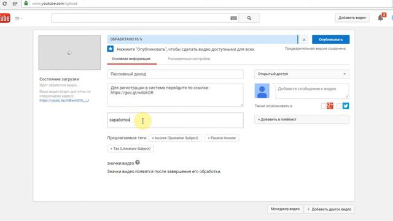Screen dimensions: 393x221
Task: Click the Добавить видео button in header
Action: pos(352,18)
